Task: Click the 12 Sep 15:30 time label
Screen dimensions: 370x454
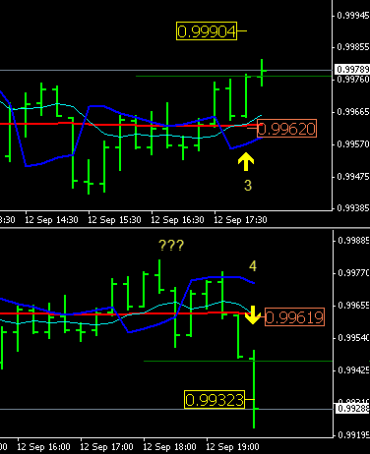Action: tap(114, 220)
